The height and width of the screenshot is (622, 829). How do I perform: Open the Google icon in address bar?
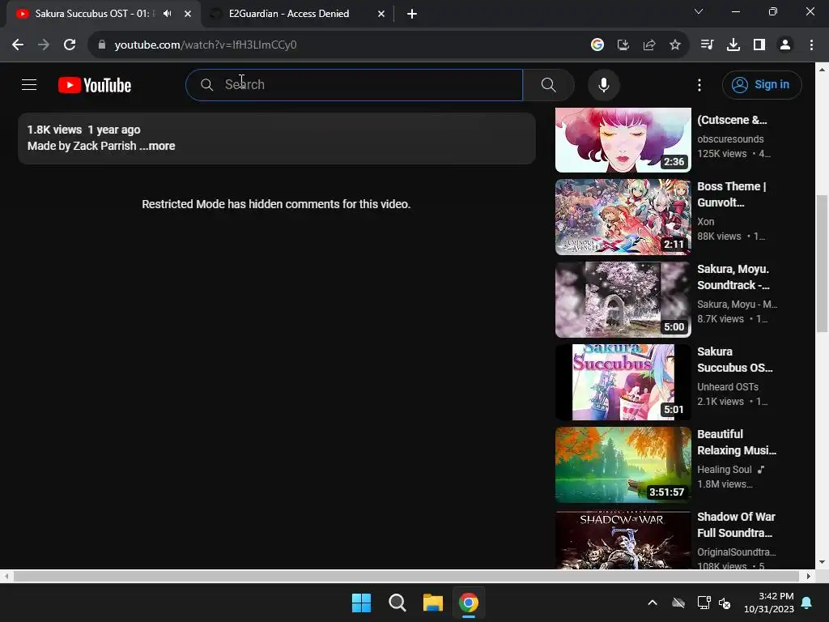(x=597, y=45)
